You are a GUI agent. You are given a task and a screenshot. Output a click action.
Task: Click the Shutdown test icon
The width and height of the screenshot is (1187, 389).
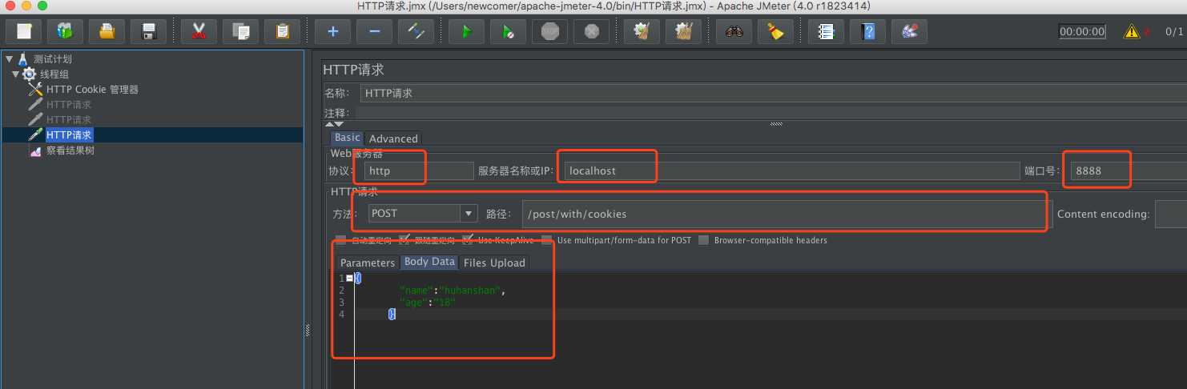(591, 31)
